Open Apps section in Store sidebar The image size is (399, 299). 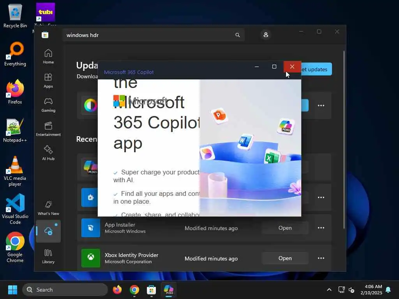[48, 81]
